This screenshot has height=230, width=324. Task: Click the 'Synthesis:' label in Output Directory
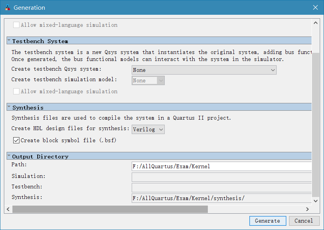[27, 197]
